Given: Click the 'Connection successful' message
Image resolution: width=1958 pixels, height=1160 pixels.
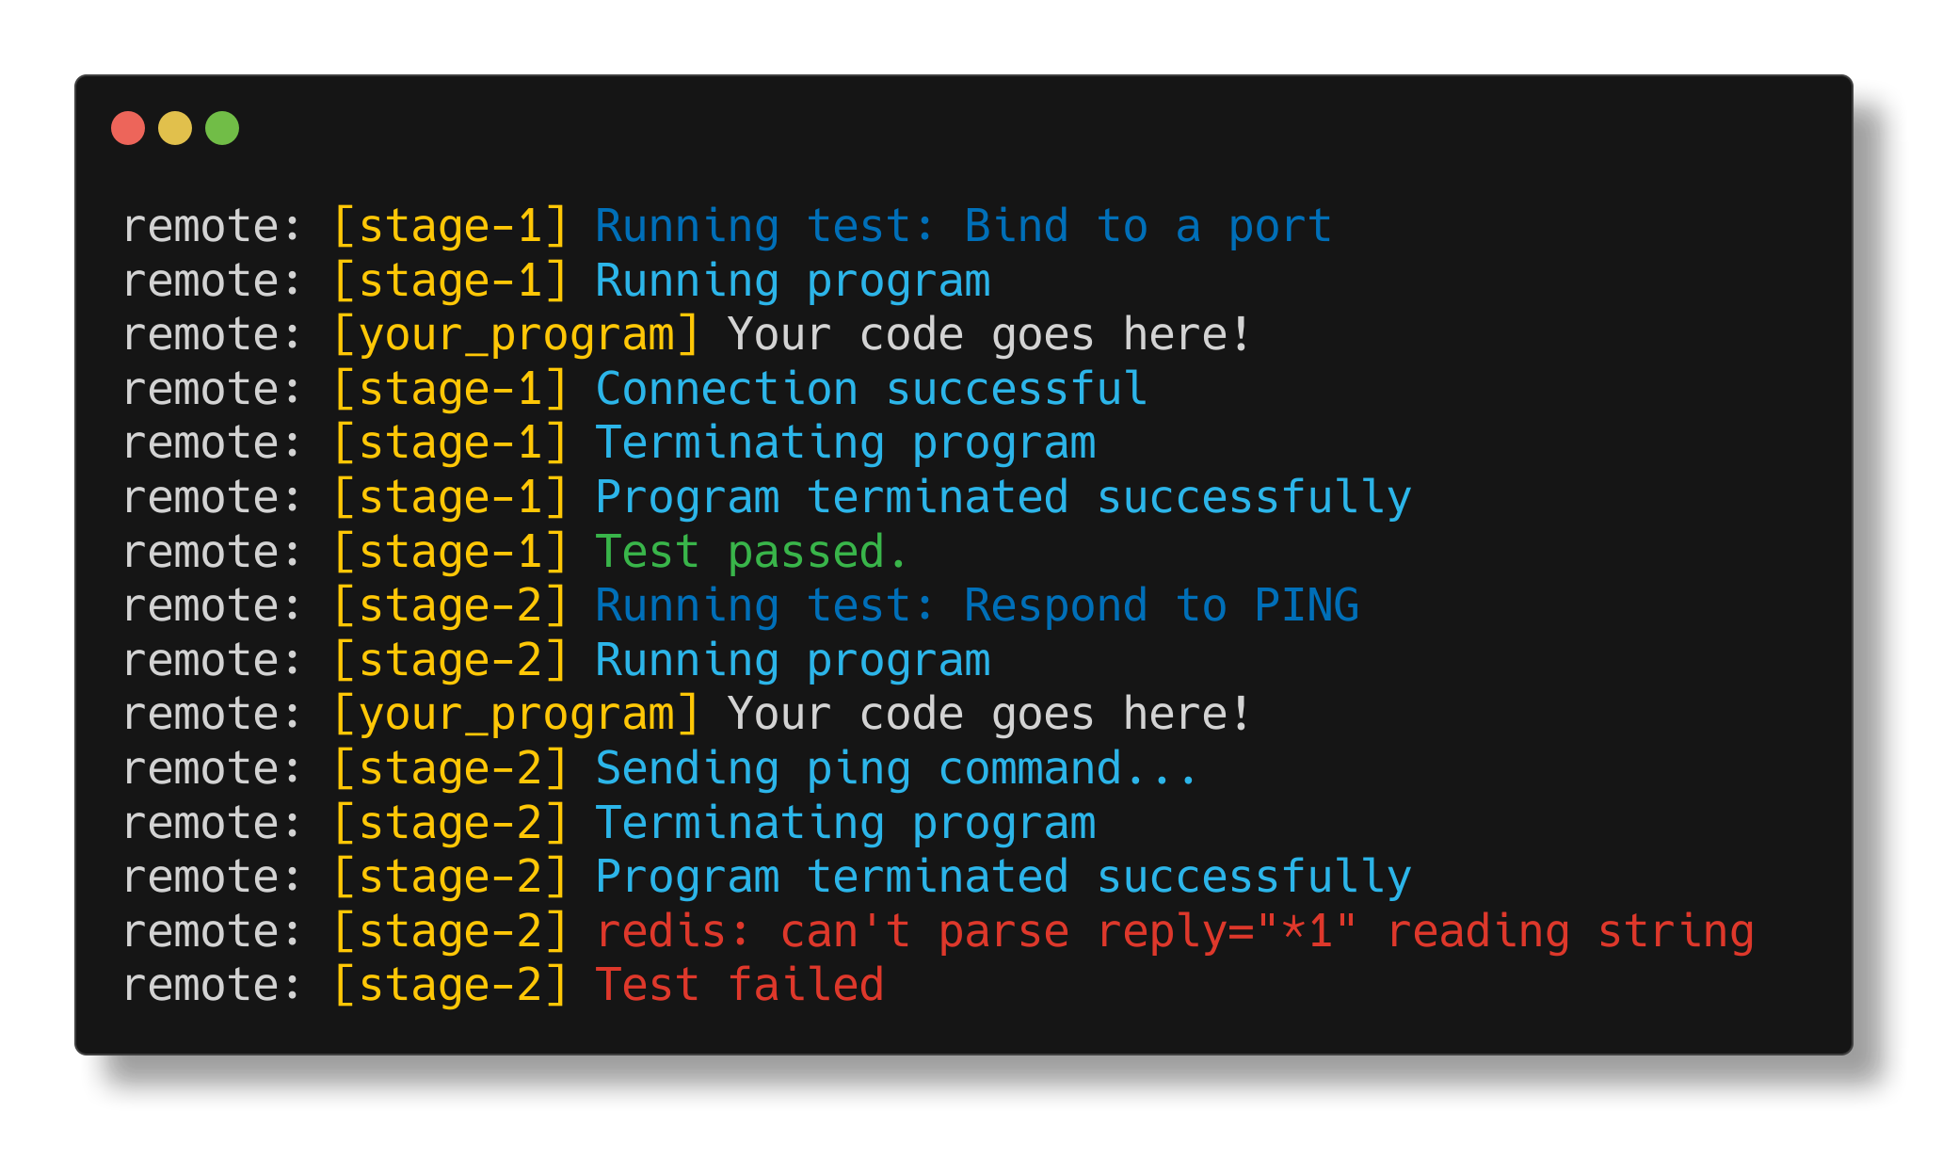Looking at the screenshot, I should 871,390.
